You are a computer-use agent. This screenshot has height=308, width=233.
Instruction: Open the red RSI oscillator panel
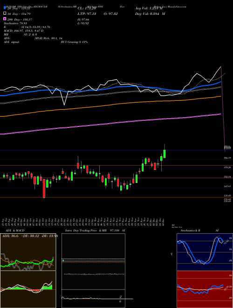[205, 289]
